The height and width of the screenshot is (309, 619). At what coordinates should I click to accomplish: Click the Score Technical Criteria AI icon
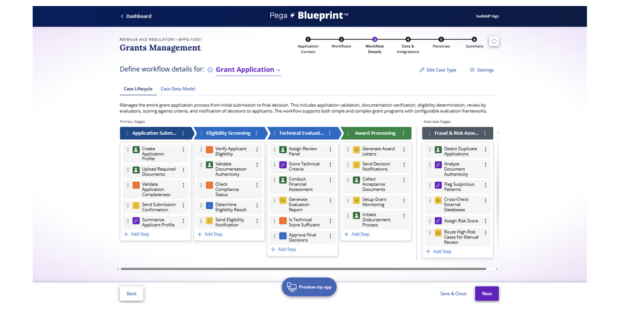[283, 165]
